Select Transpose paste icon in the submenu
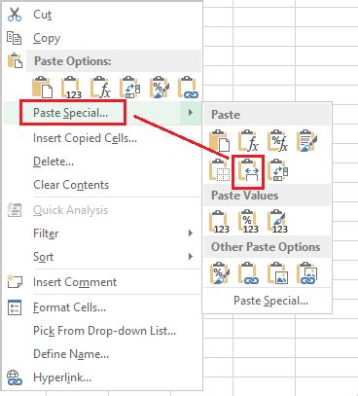The image size is (358, 396). pos(278,170)
